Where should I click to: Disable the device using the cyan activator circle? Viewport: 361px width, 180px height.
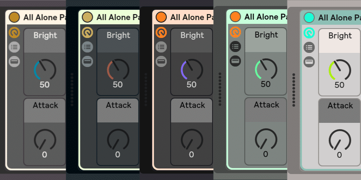(309, 17)
